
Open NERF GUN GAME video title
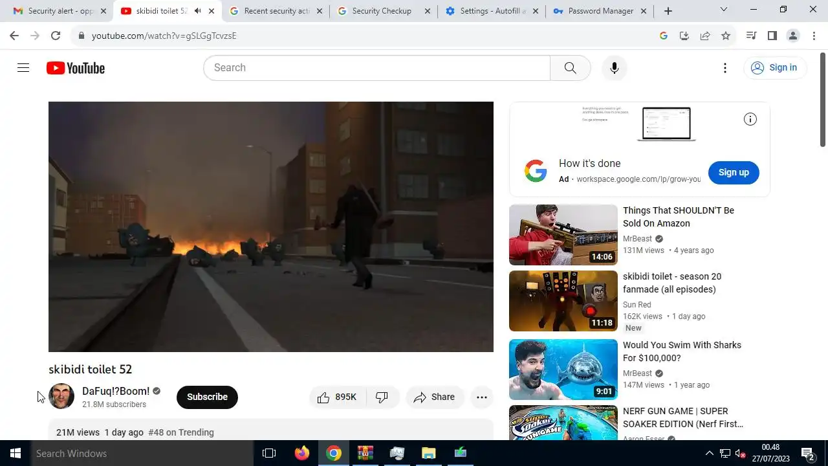coord(683,417)
